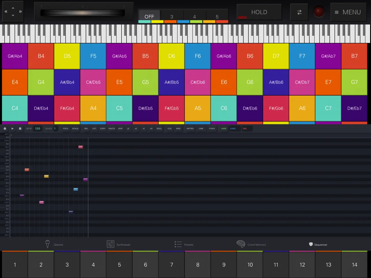Double the pattern length with x2

pos(136,129)
